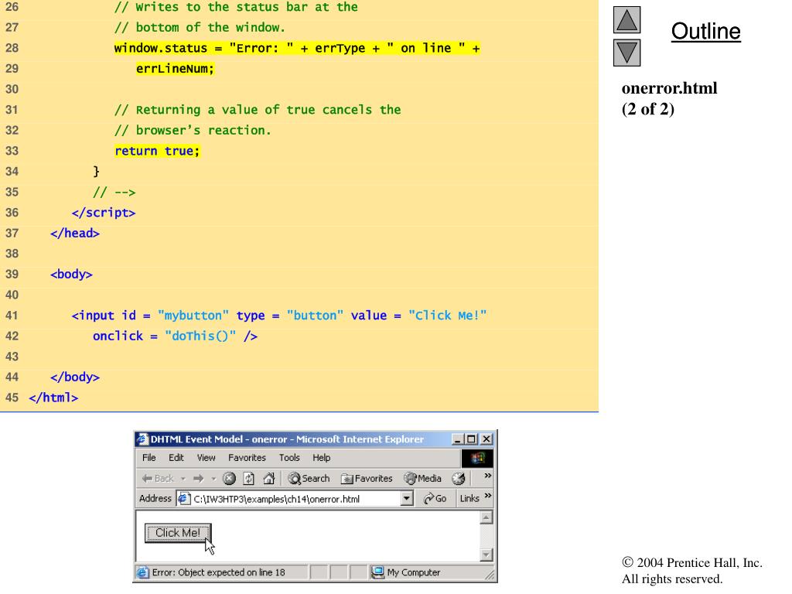The height and width of the screenshot is (594, 792).
Task: Open the address bar dropdown list
Action: click(x=407, y=499)
